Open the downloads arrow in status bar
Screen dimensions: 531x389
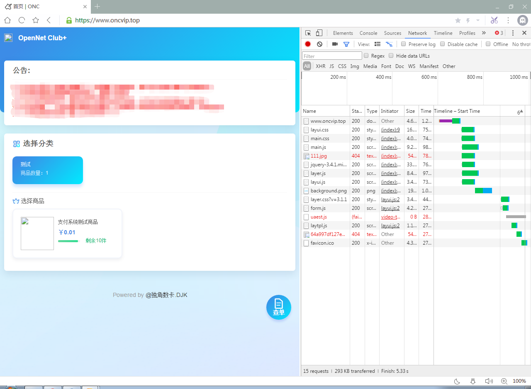coord(473,381)
